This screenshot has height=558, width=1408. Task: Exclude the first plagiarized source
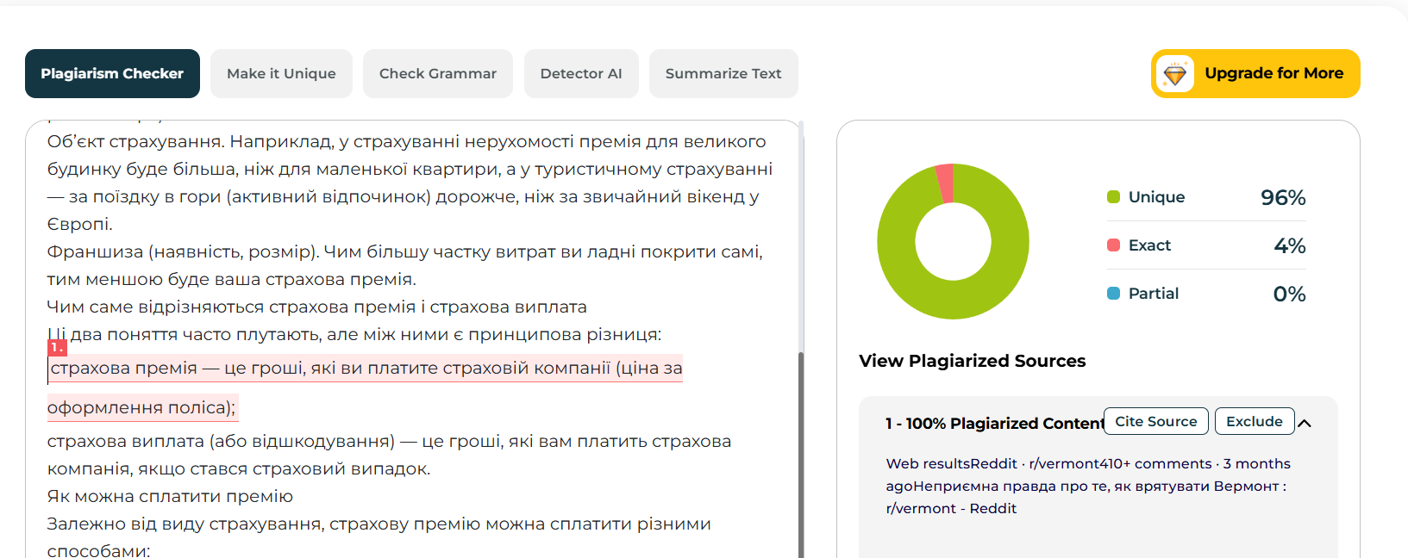coord(1254,421)
